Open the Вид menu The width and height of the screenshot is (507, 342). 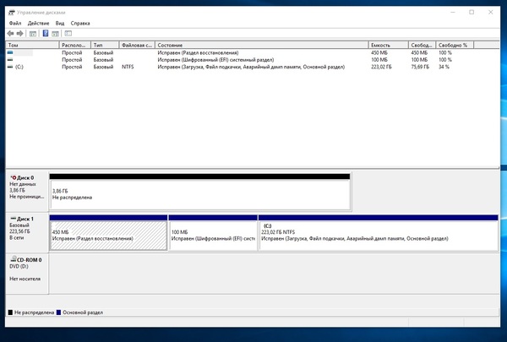coord(59,23)
